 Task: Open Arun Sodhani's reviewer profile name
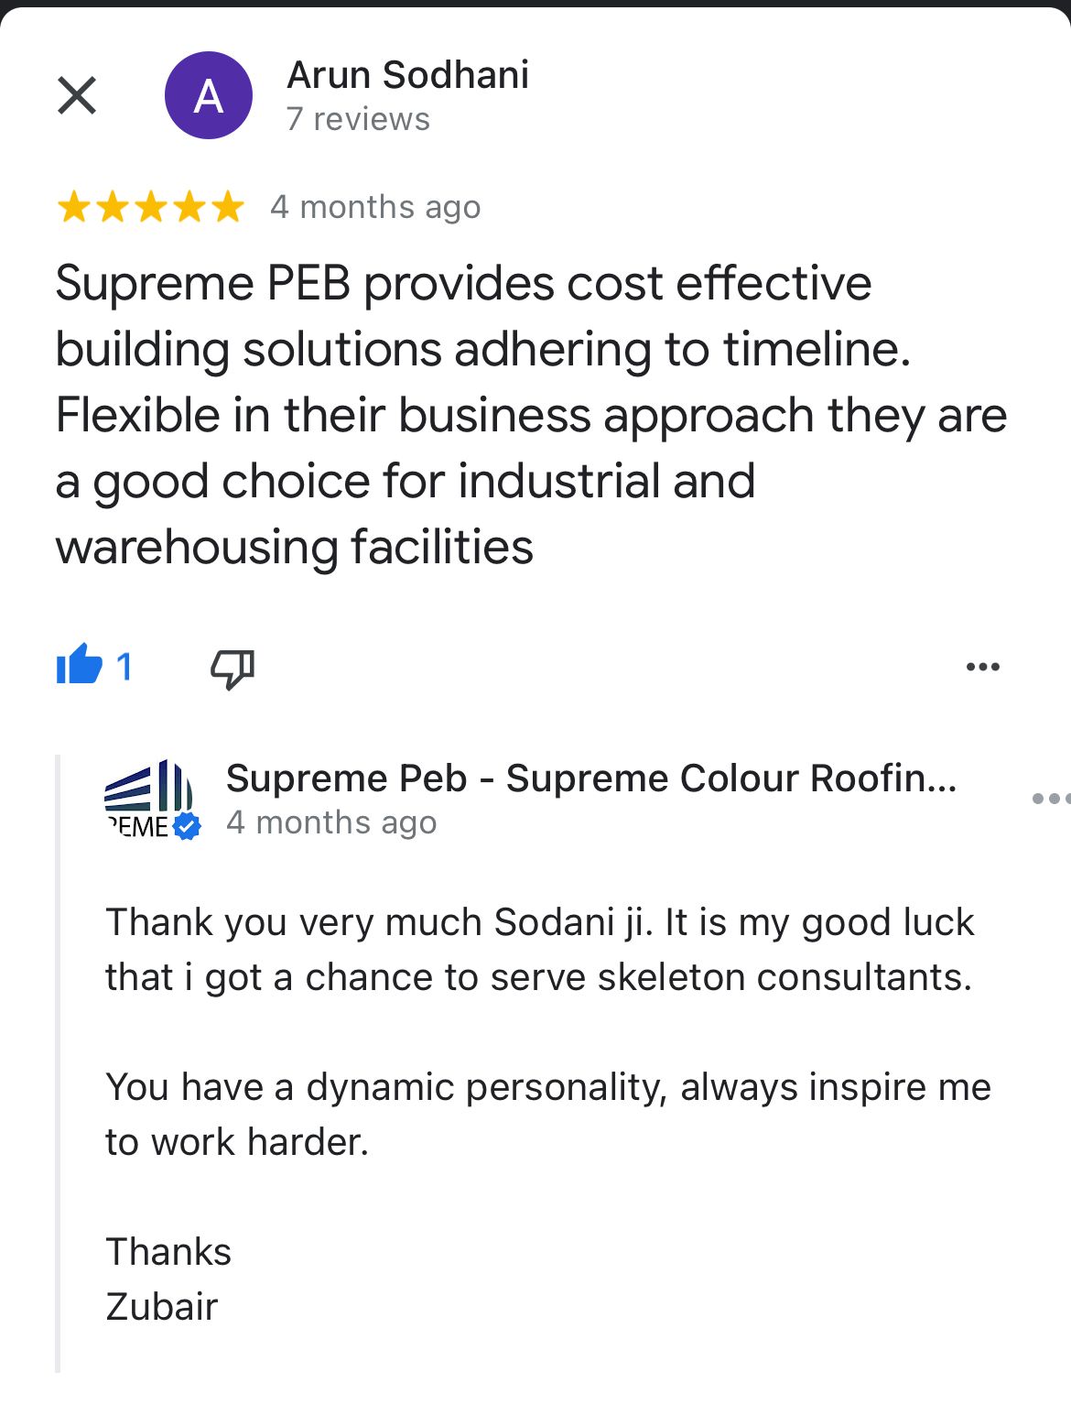[407, 75]
